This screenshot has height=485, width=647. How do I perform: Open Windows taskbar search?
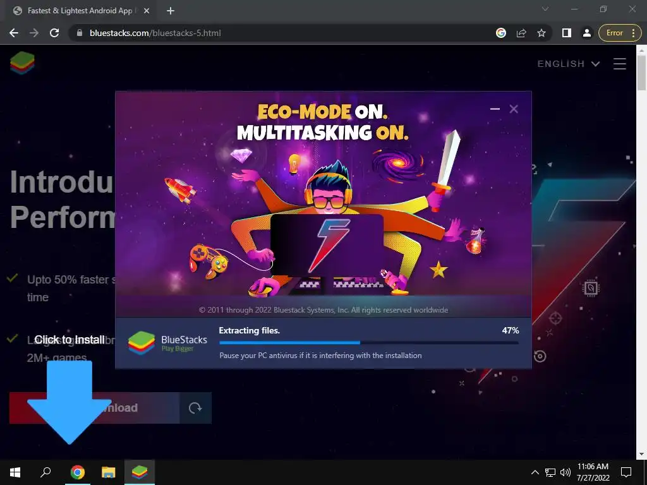point(45,472)
